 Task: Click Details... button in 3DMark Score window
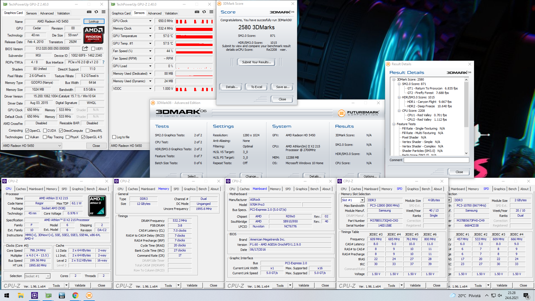(x=231, y=87)
